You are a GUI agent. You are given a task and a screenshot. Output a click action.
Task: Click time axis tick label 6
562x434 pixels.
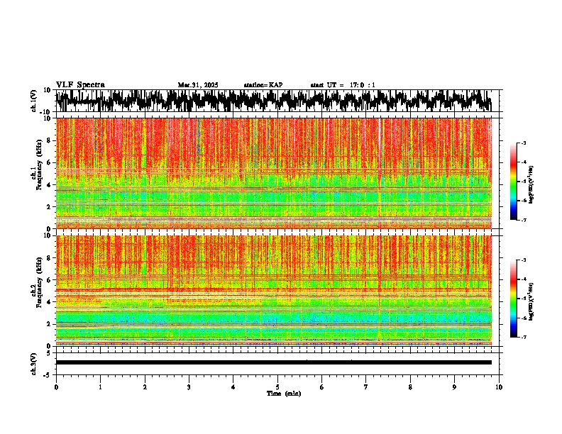click(322, 387)
